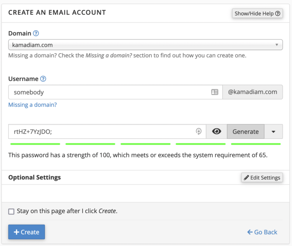Viewport: 292px width, 246px height.
Task: Click the first green password strength segment
Action: pos(35,144)
